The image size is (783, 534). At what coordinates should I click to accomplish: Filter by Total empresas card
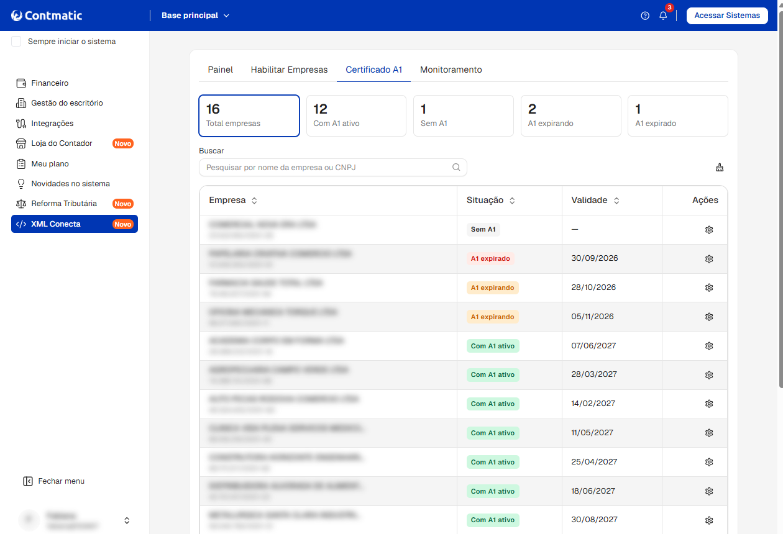click(249, 115)
